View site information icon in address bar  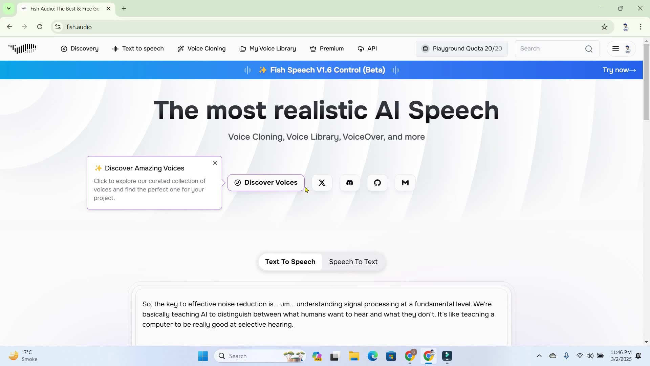(58, 27)
